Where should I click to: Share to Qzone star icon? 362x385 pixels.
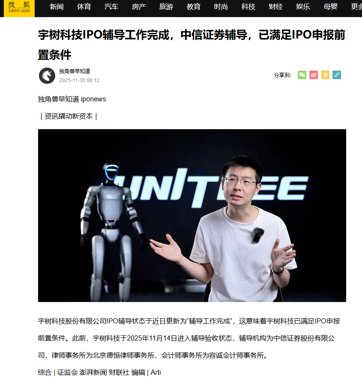[325, 75]
